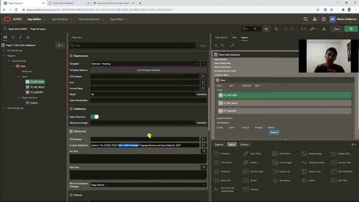Switch to the Buttons gallery tab
Screen dimensions: 359x202
click(x=245, y=145)
